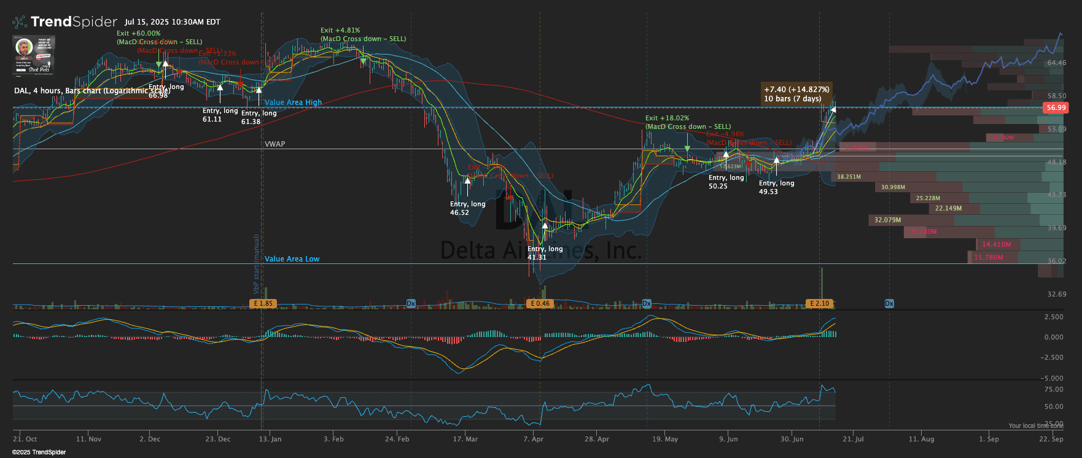Click green exit arrow under Exit +60.00%
This screenshot has width=1082, height=458.
(158, 64)
